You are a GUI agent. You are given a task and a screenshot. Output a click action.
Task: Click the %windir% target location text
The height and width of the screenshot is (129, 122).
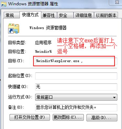click(43, 52)
